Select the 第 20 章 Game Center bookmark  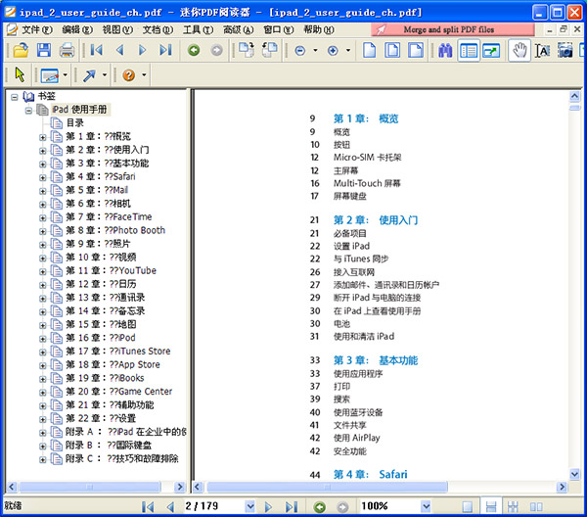pos(119,392)
